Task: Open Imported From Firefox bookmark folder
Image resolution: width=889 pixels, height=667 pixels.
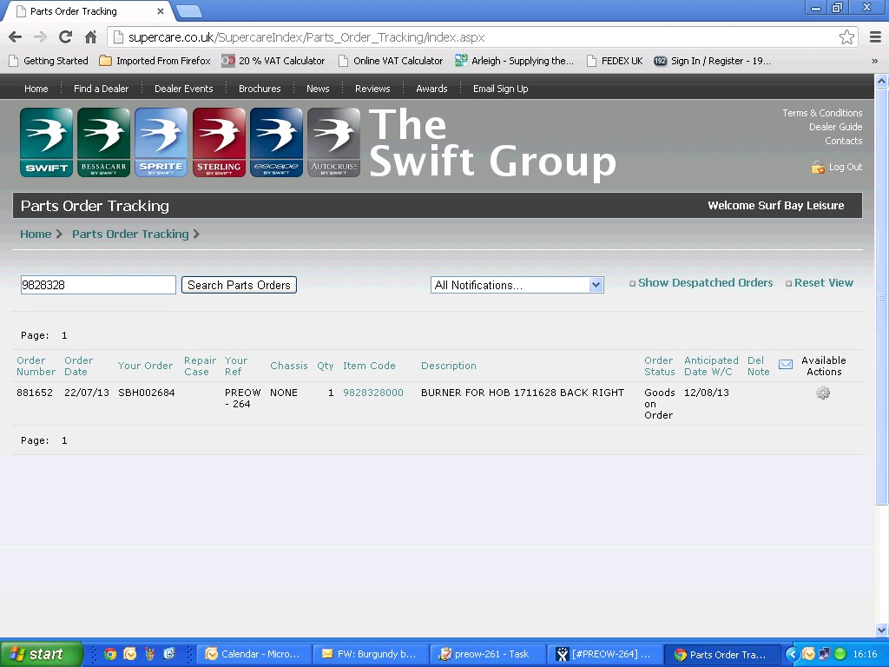Action: pyautogui.click(x=155, y=62)
